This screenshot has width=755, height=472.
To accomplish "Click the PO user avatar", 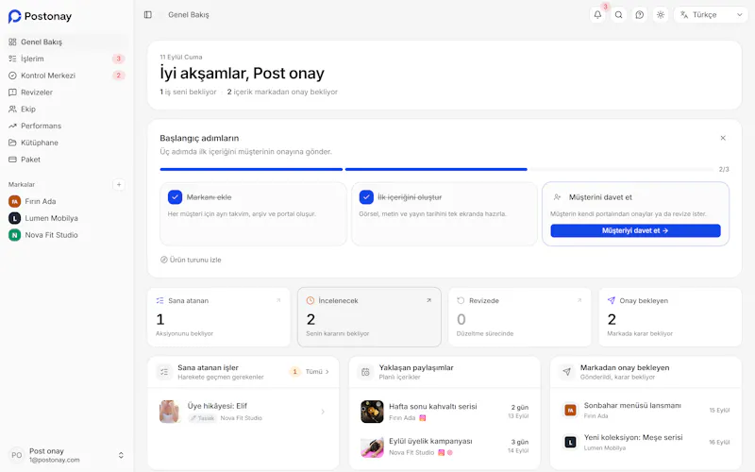I will point(16,455).
